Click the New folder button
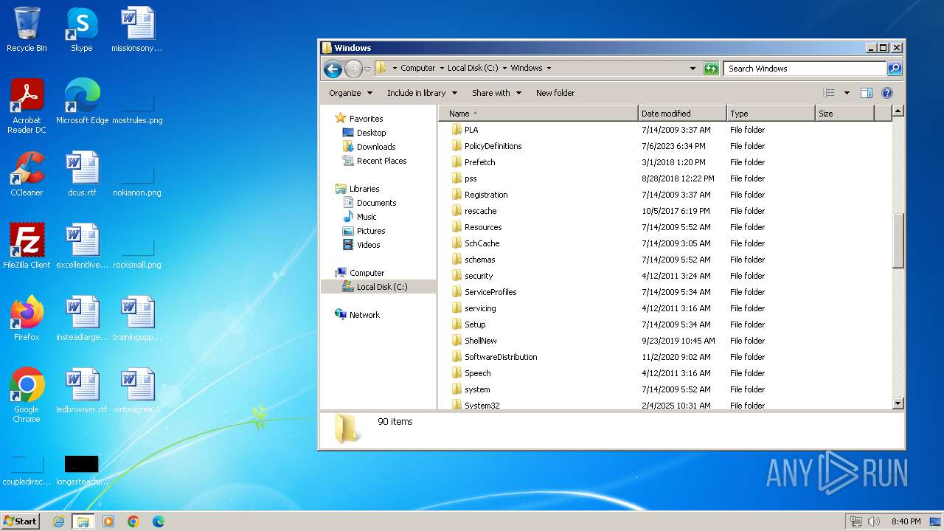This screenshot has height=531, width=944. tap(555, 93)
